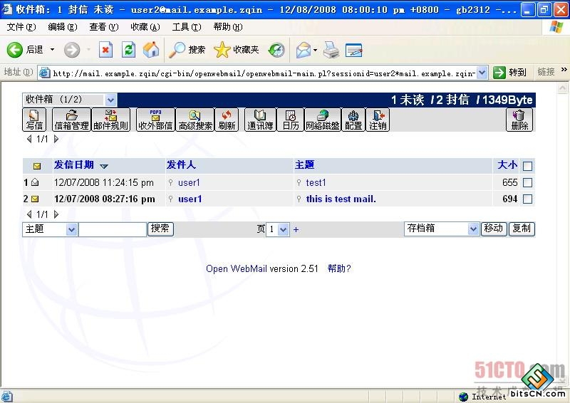
Task: Fetch POP3 mail with 收外部信
Action: click(155, 120)
